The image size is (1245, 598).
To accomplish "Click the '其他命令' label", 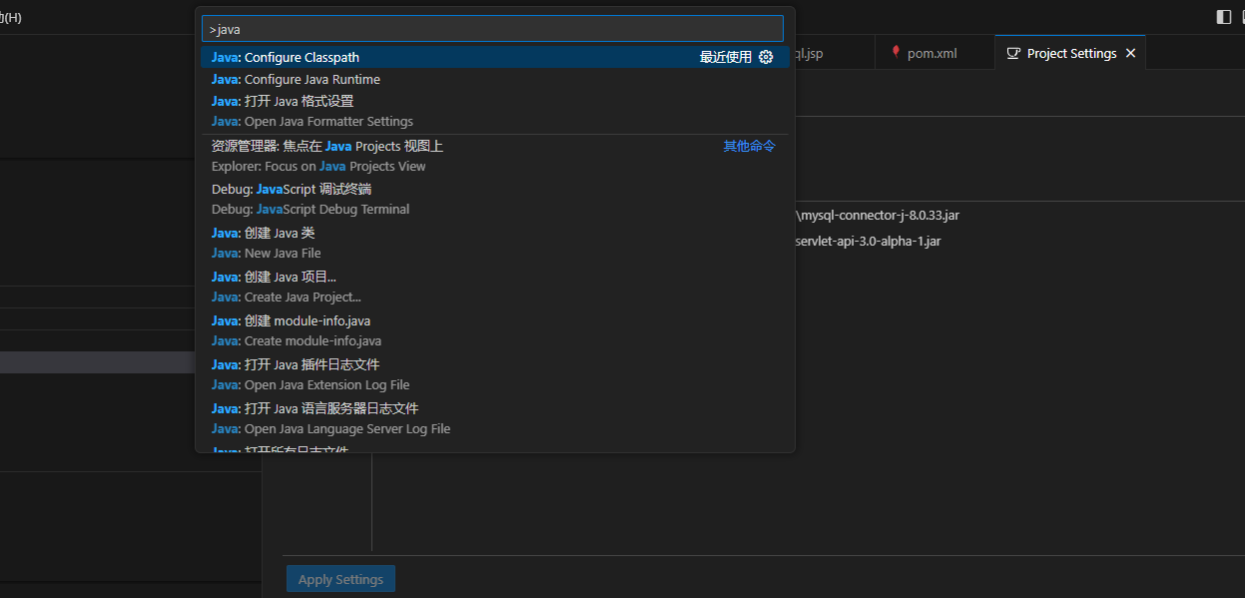I will tap(750, 146).
